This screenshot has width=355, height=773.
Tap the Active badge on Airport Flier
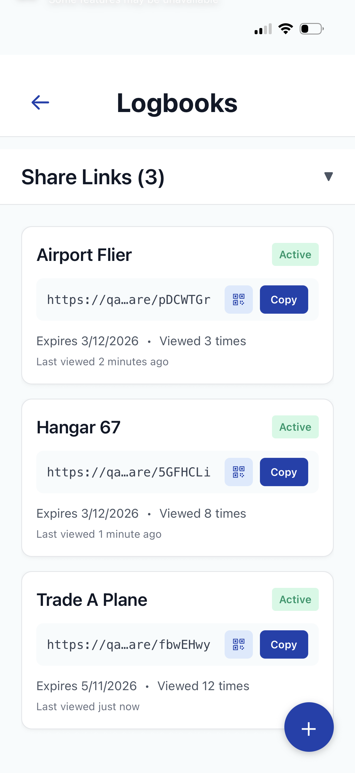(x=295, y=254)
